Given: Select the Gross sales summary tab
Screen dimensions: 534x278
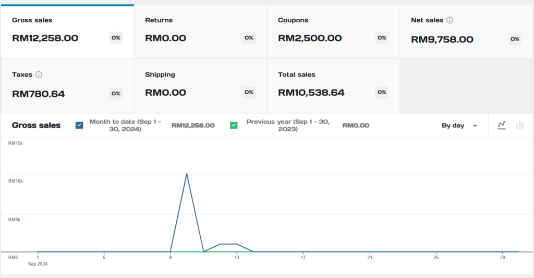Looking at the screenshot, I should 67,31.
